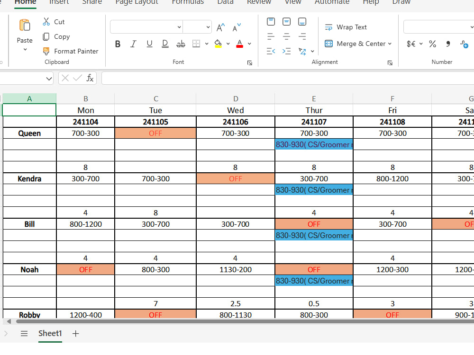Add a new sheet with plus button
The width and height of the screenshot is (474, 355).
[75, 333]
